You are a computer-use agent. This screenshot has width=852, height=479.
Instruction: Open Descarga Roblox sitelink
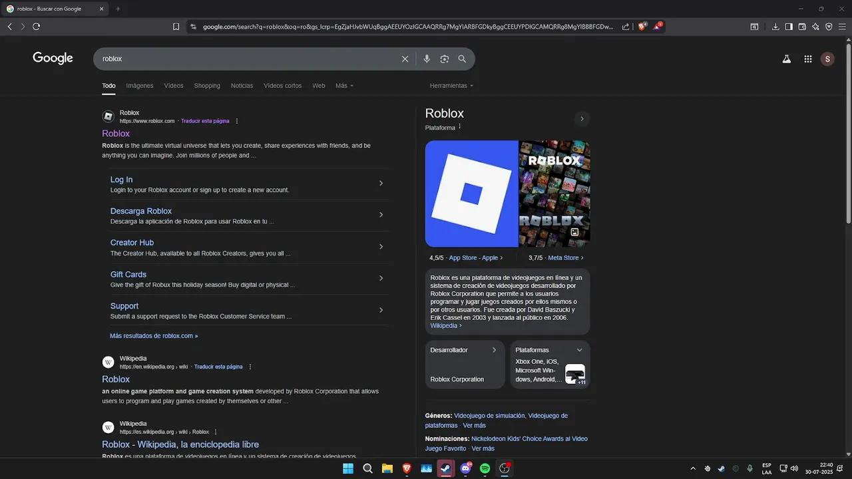pyautogui.click(x=141, y=211)
